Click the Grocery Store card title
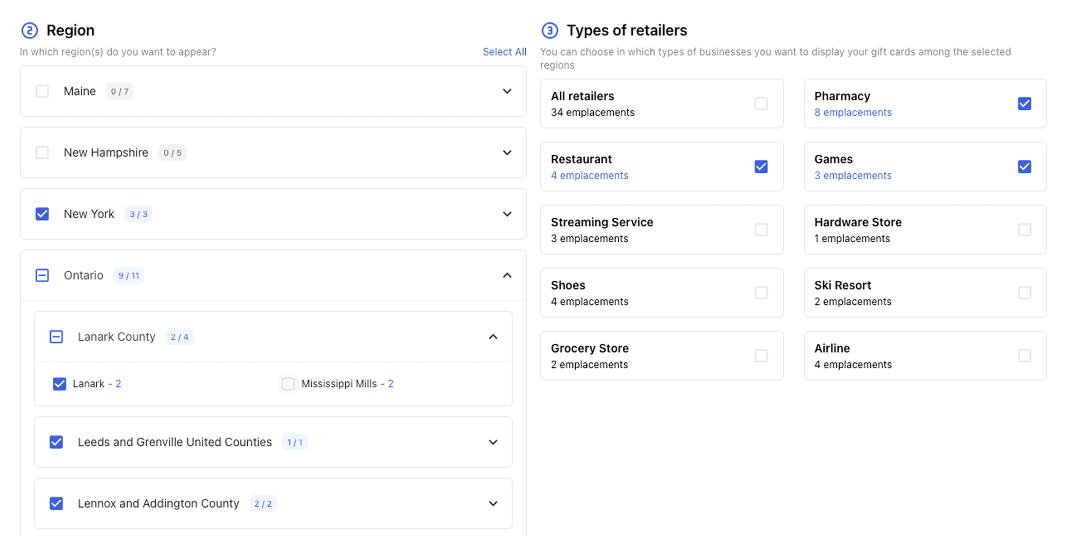Viewport: 1066px width, 543px height. click(x=590, y=348)
